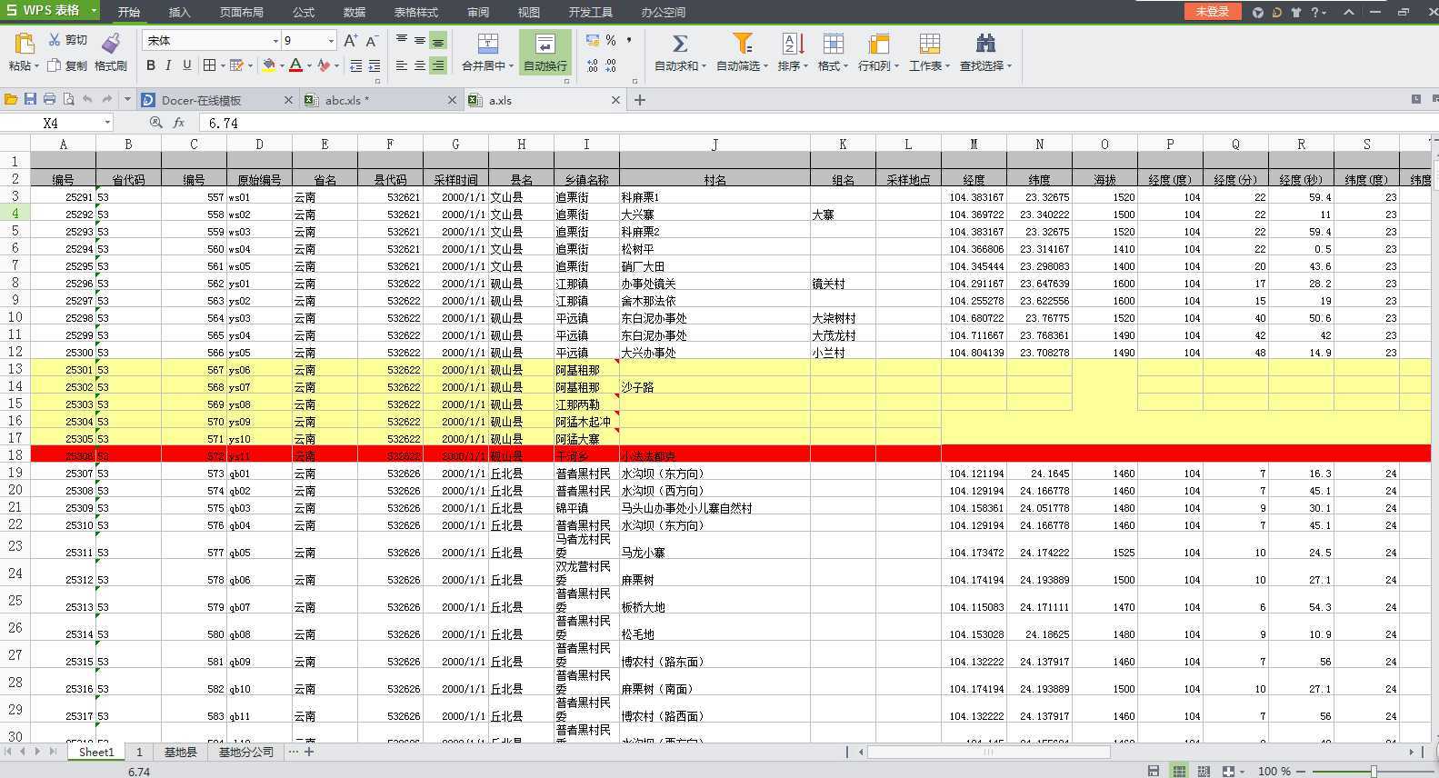1439x778 pixels.
Task: Click the add new sheet plus button
Action: 309,752
